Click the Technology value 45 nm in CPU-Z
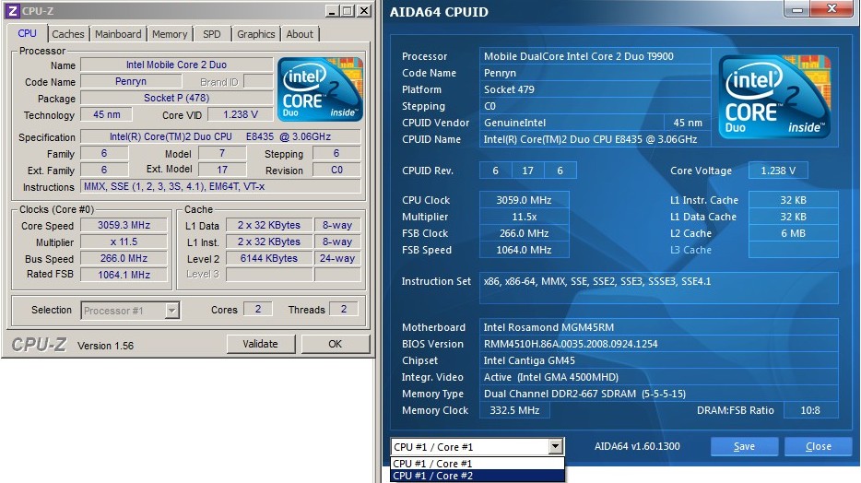861x483 pixels. 107,114
